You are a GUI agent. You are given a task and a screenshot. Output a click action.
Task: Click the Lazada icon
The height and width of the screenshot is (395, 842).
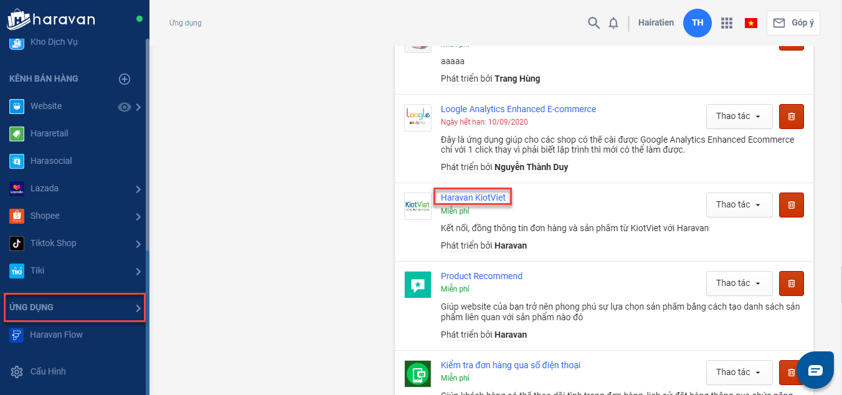click(x=17, y=189)
